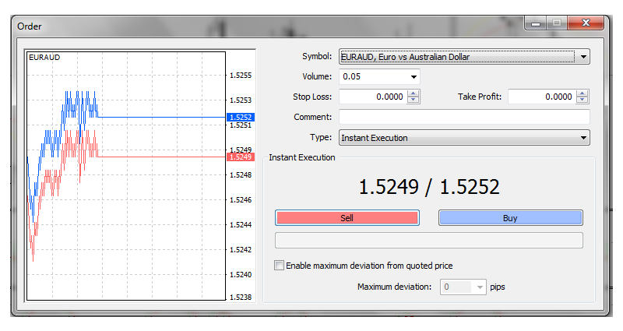Click the Take Profit value field

click(x=542, y=97)
